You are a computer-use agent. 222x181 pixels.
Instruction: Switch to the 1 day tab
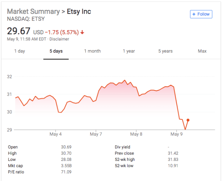[19, 51]
